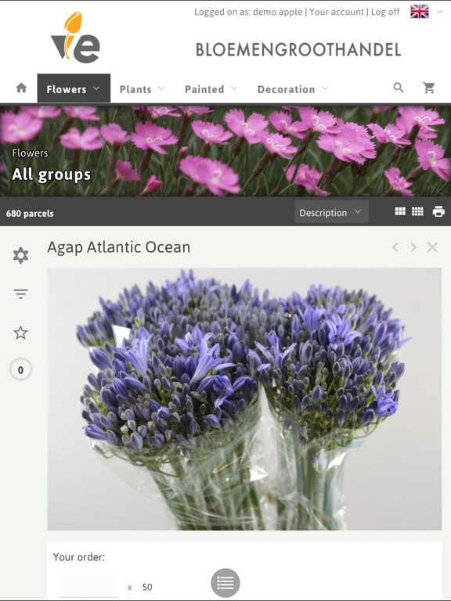Click the order count badge showing 0
Screen dimensions: 451x601
coord(20,369)
